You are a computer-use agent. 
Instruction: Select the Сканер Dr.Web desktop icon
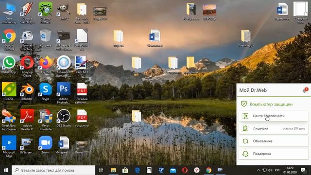[x=45, y=13]
